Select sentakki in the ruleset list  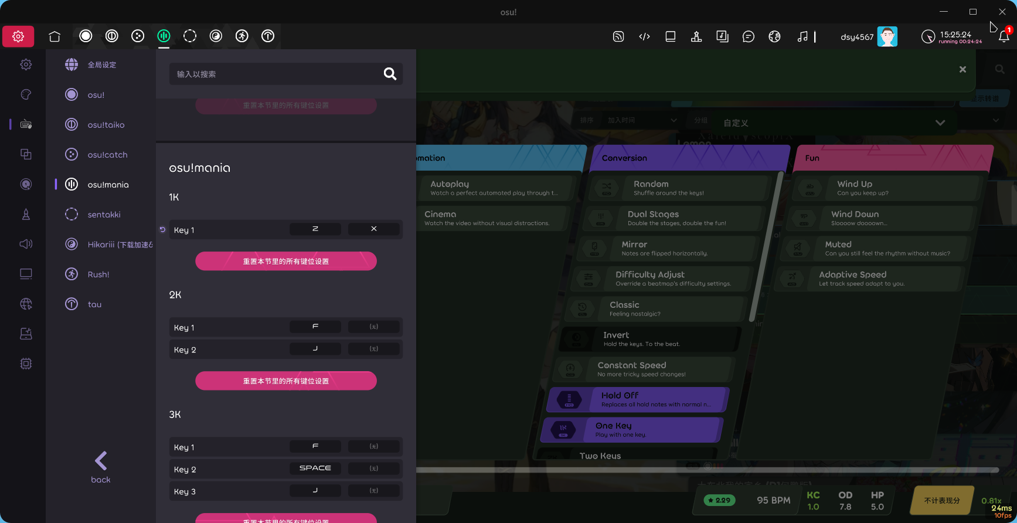coord(104,215)
